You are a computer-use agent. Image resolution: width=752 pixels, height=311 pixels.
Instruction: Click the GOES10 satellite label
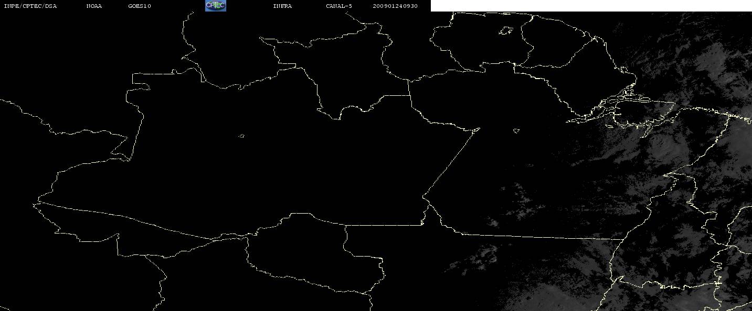point(140,6)
